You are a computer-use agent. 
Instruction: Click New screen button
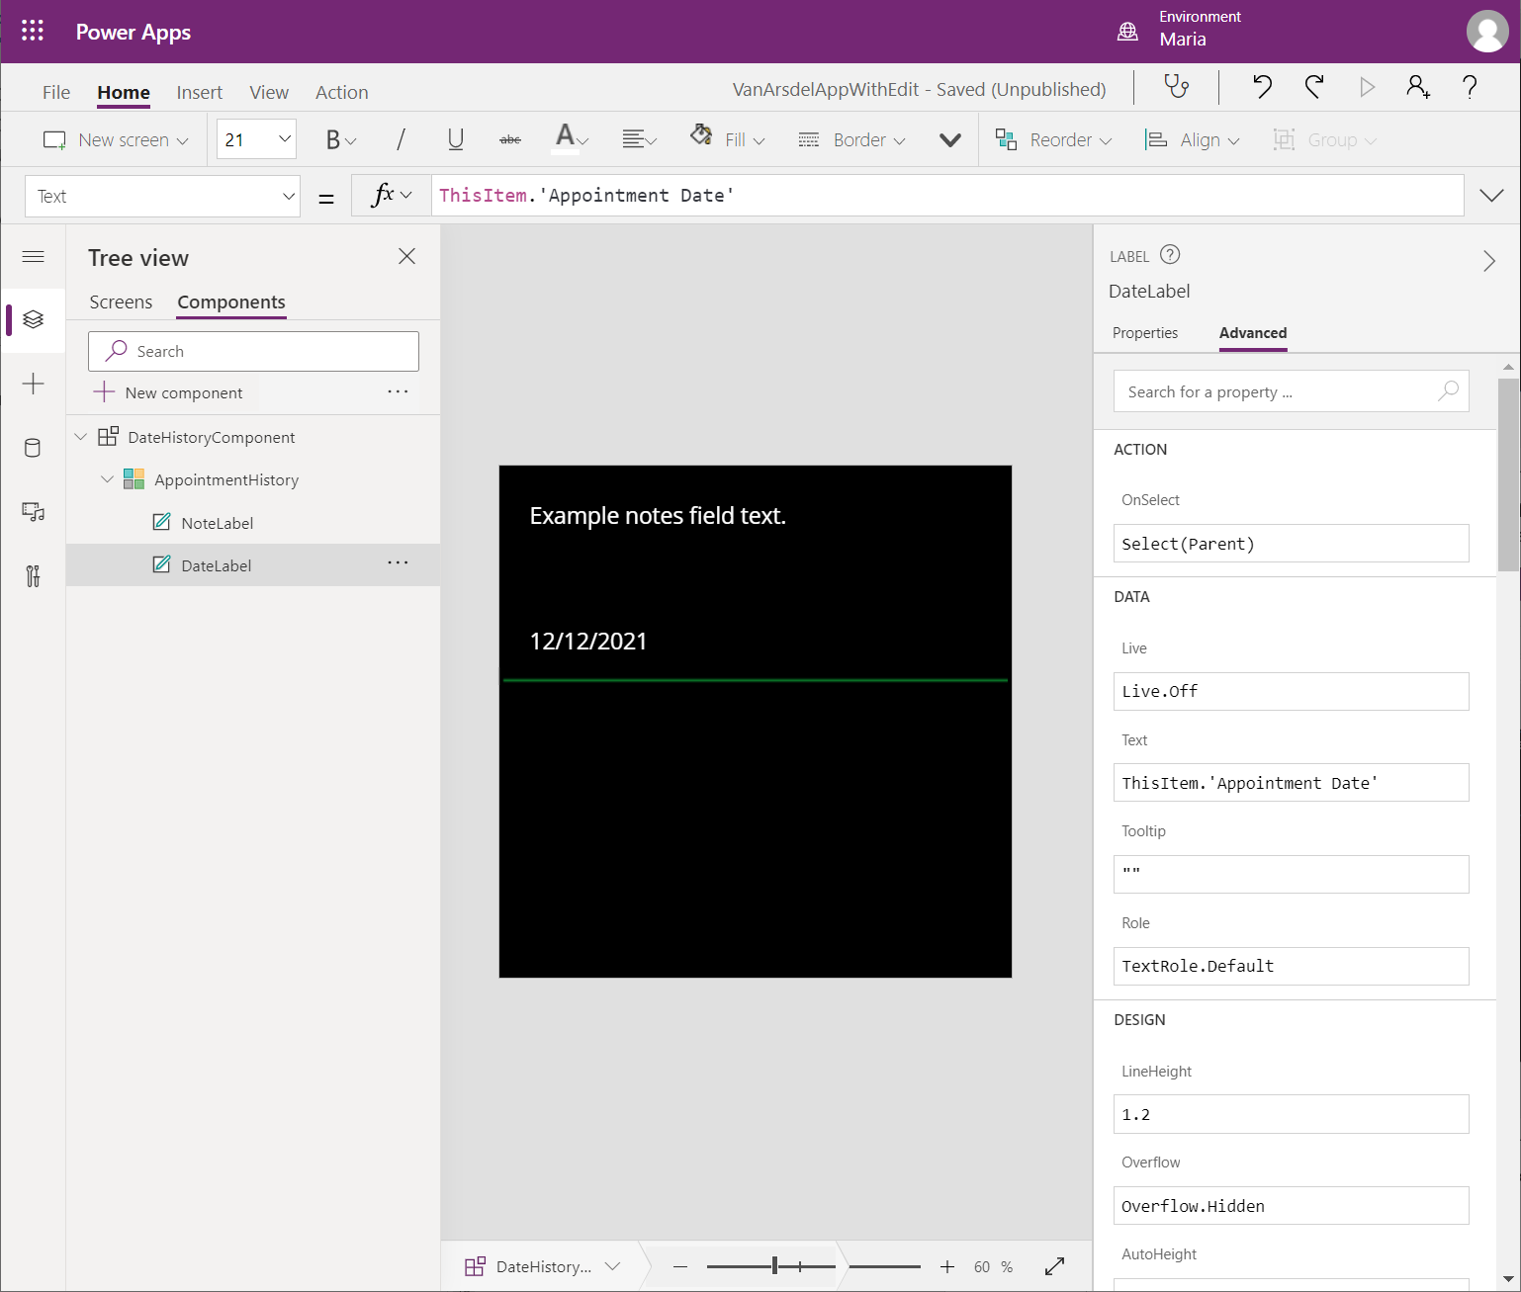click(116, 140)
